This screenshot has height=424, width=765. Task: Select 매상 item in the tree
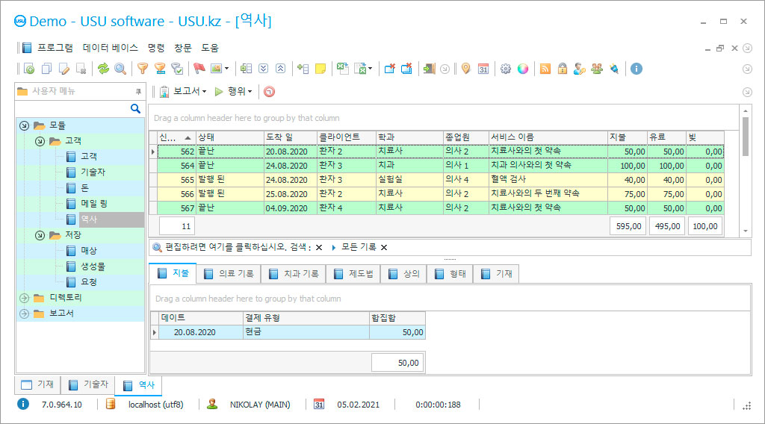[x=88, y=251]
